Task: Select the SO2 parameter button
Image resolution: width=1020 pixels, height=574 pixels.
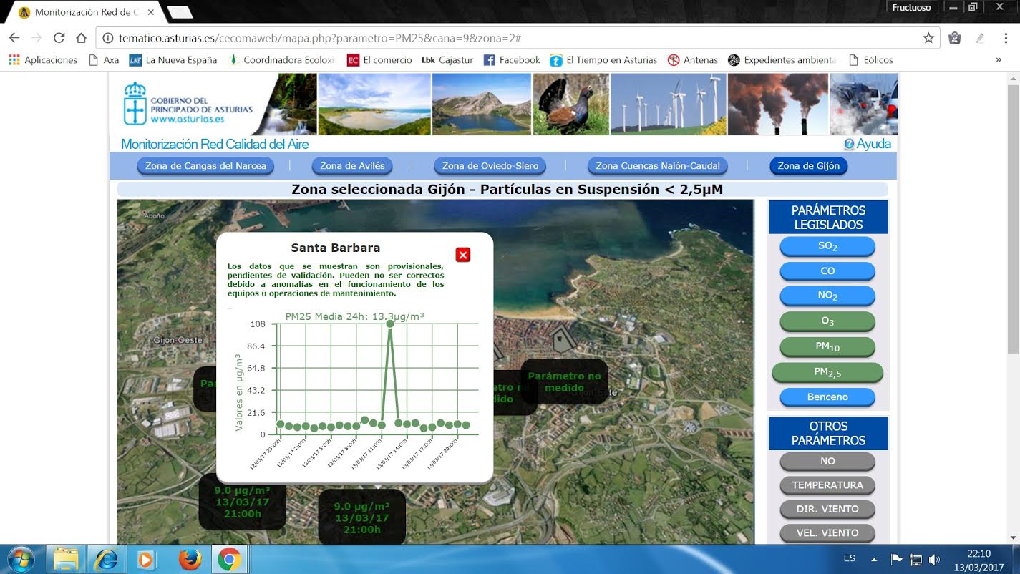Action: click(x=827, y=246)
